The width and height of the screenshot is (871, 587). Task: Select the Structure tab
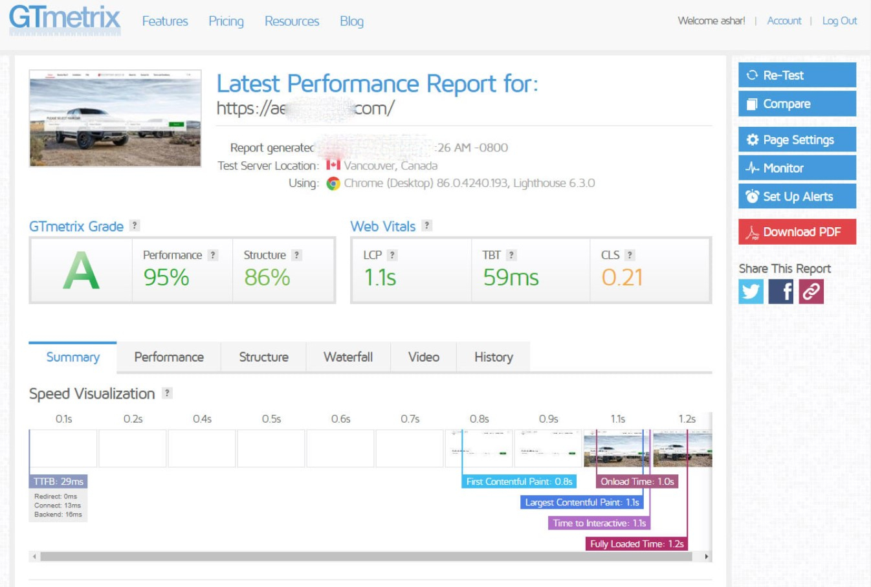(263, 357)
